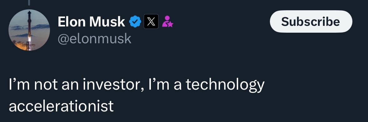The height and width of the screenshot is (122, 368).
Task: Click the phrase "I'm not an" in the post
Action: 44,85
